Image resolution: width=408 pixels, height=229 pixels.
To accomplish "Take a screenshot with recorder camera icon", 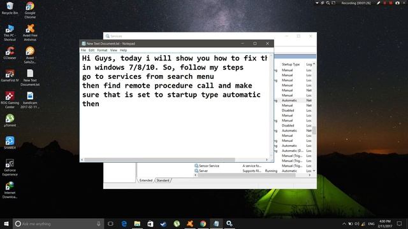I will [397, 3].
